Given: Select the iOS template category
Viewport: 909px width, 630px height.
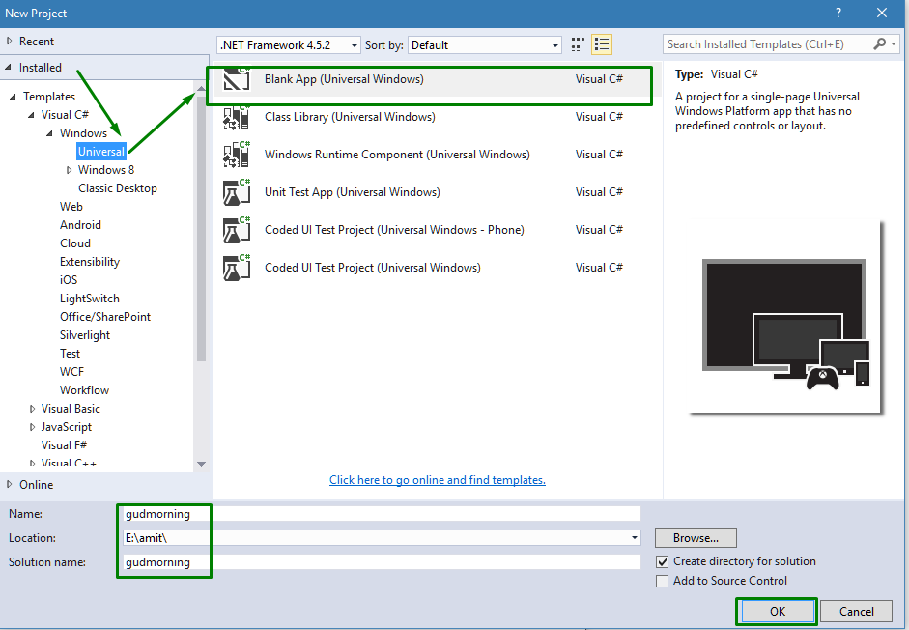Looking at the screenshot, I should click(x=69, y=279).
